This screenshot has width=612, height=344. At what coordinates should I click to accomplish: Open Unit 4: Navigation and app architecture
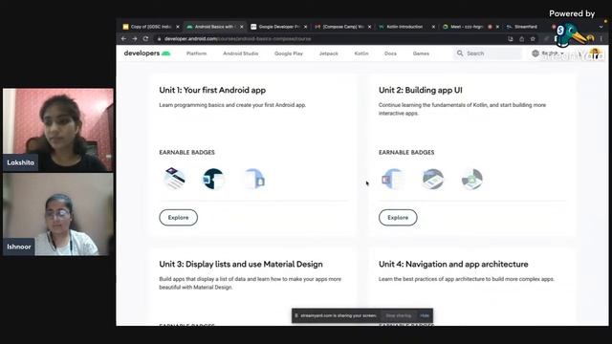(453, 264)
